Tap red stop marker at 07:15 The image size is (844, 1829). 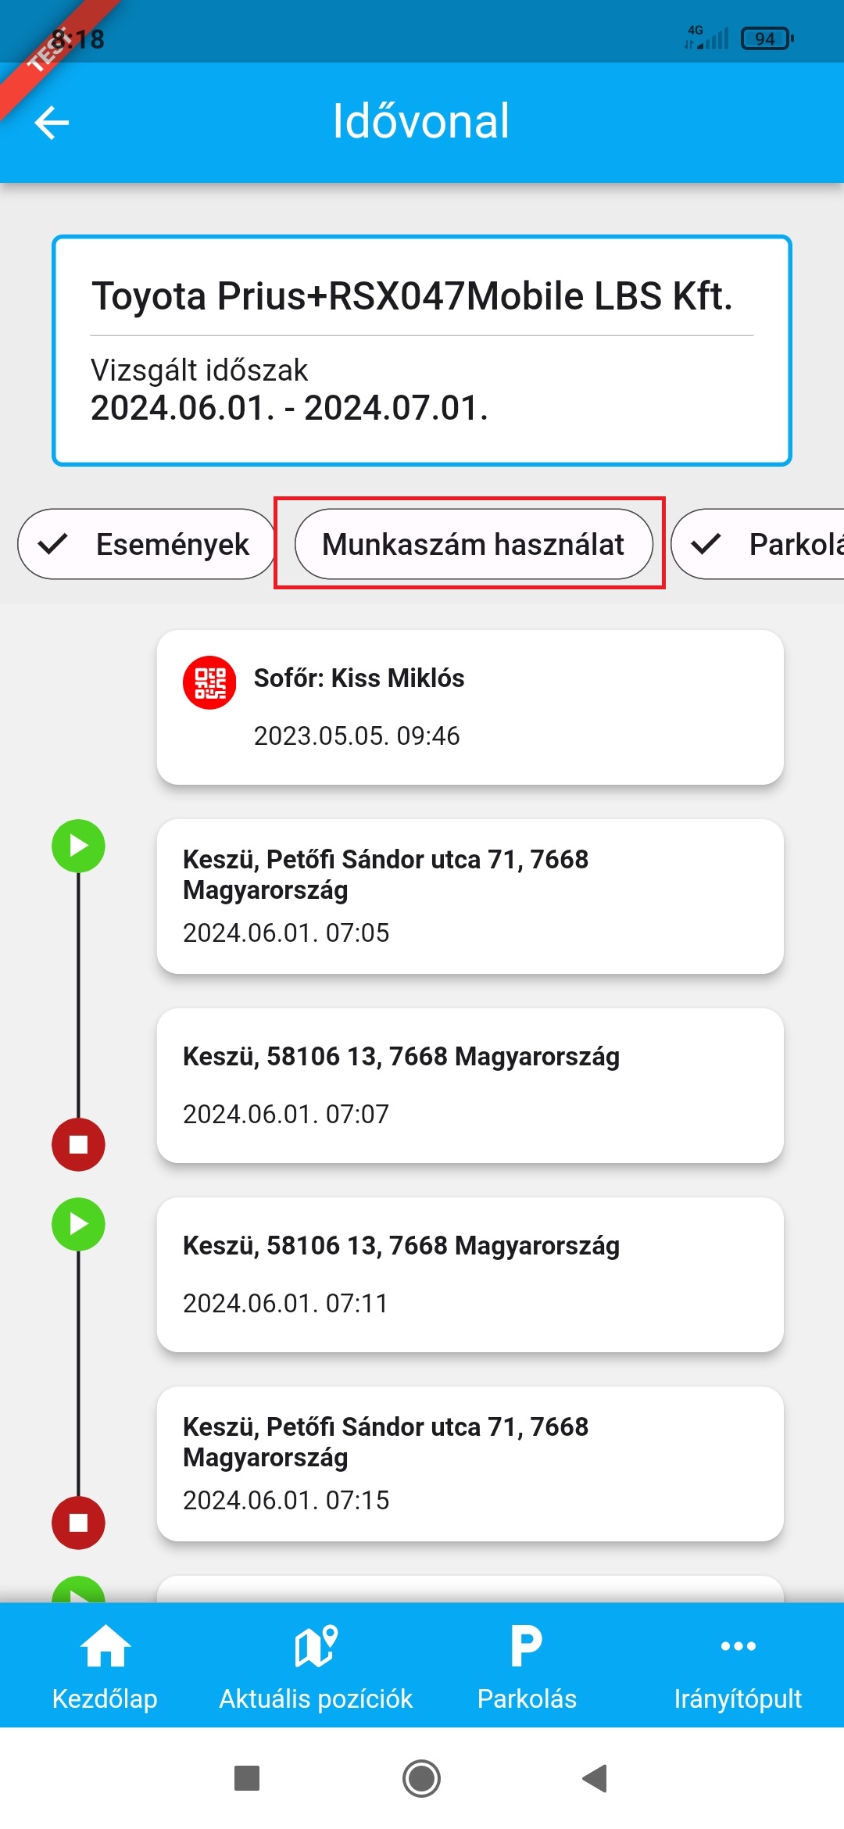[x=78, y=1523]
